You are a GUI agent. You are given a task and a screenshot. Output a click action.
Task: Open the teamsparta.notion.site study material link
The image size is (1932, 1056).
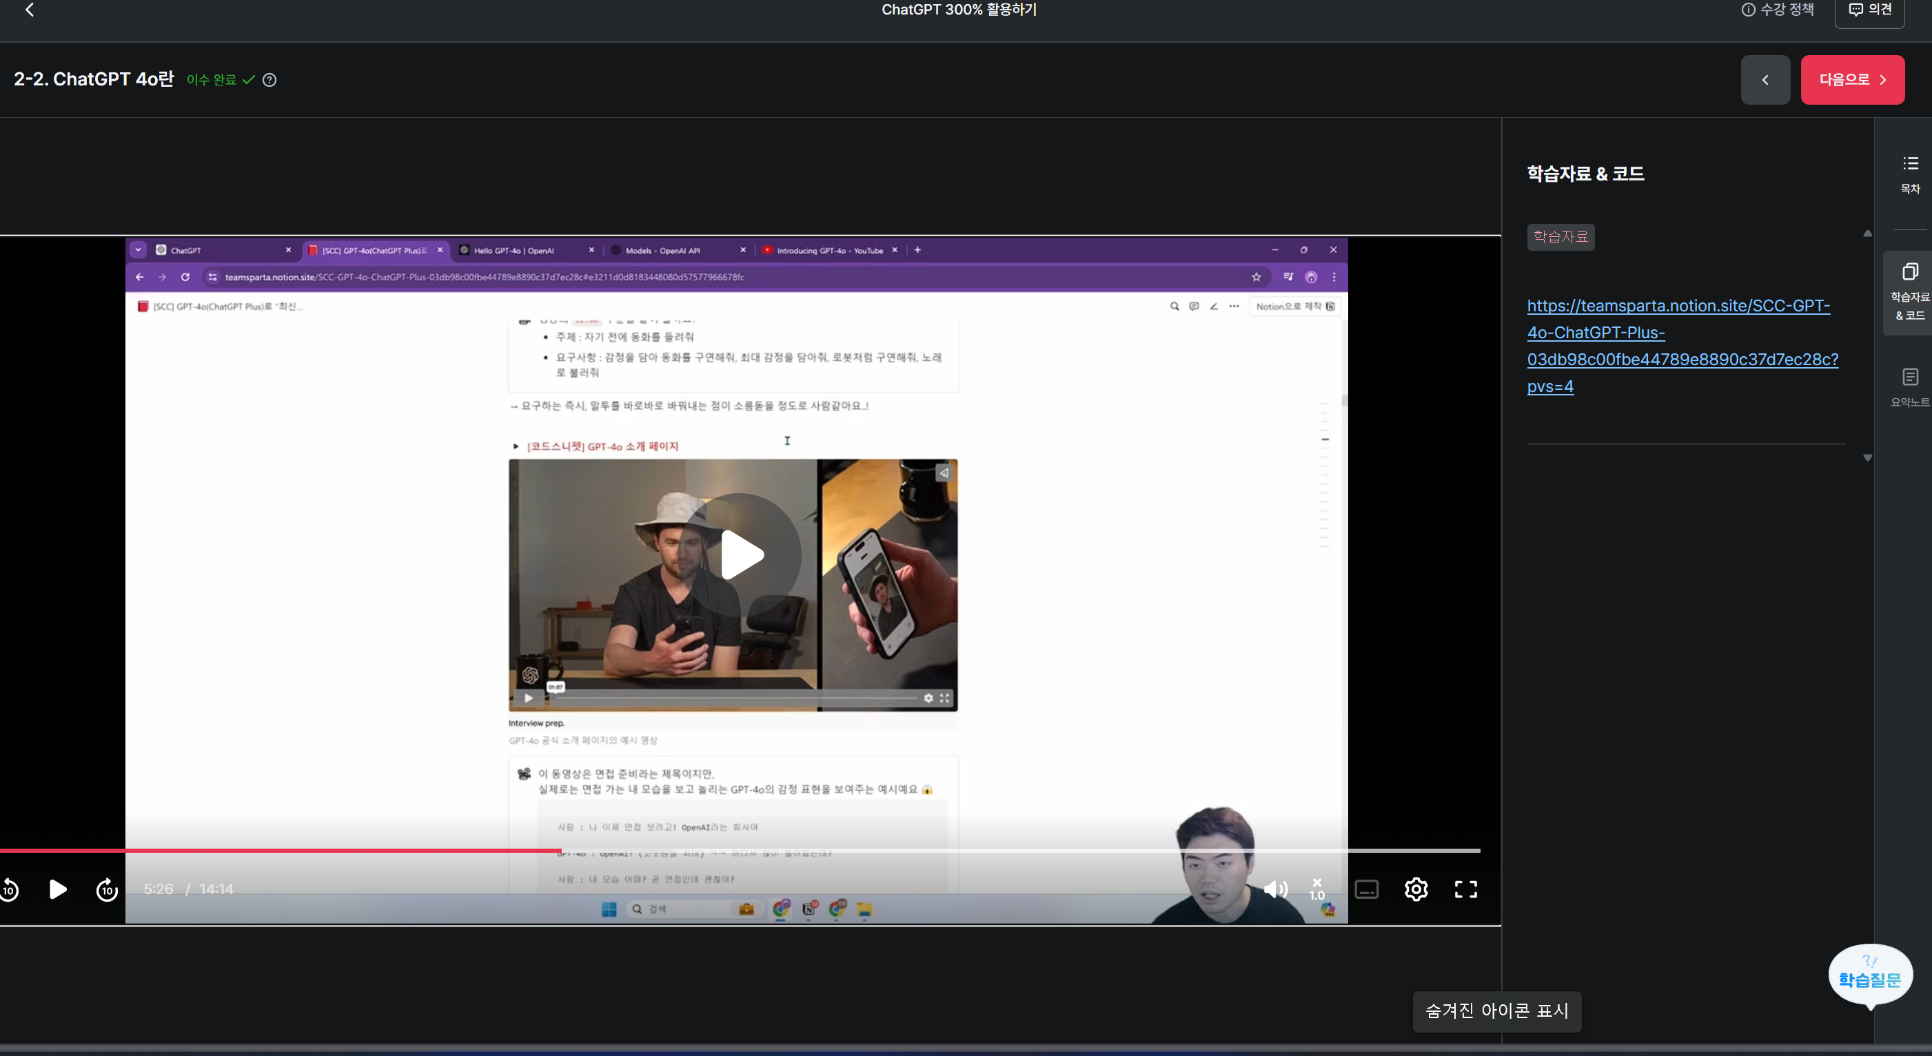pos(1682,346)
